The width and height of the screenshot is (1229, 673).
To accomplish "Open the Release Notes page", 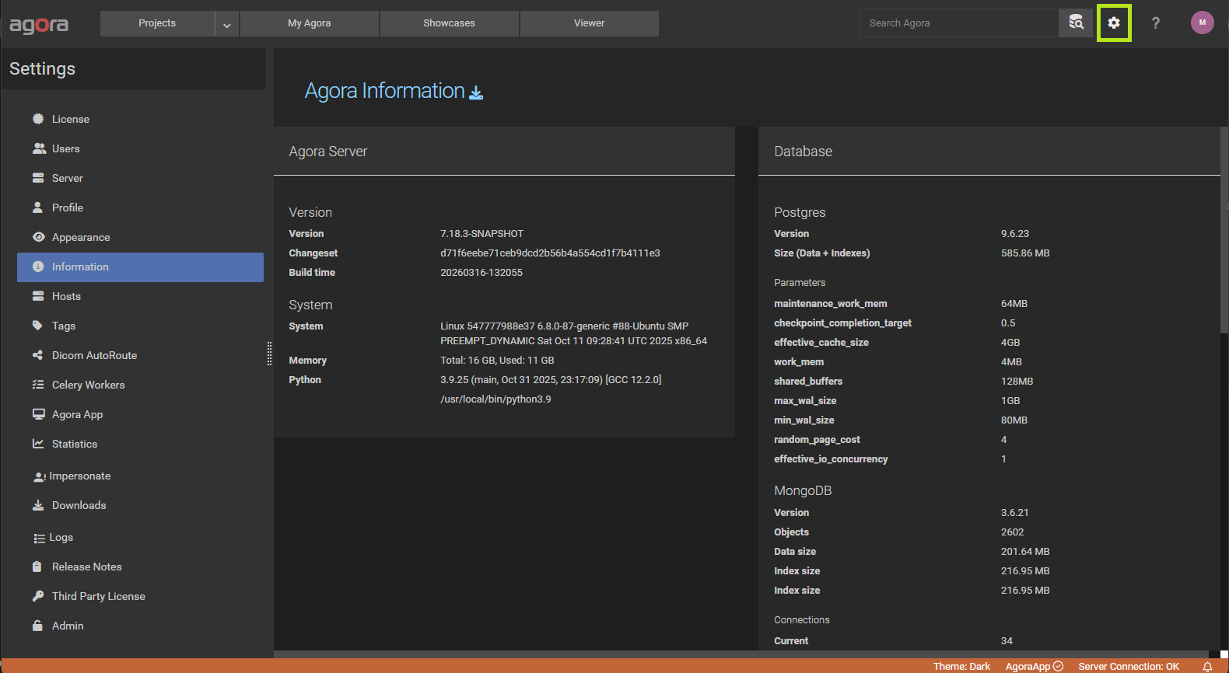I will (x=86, y=567).
